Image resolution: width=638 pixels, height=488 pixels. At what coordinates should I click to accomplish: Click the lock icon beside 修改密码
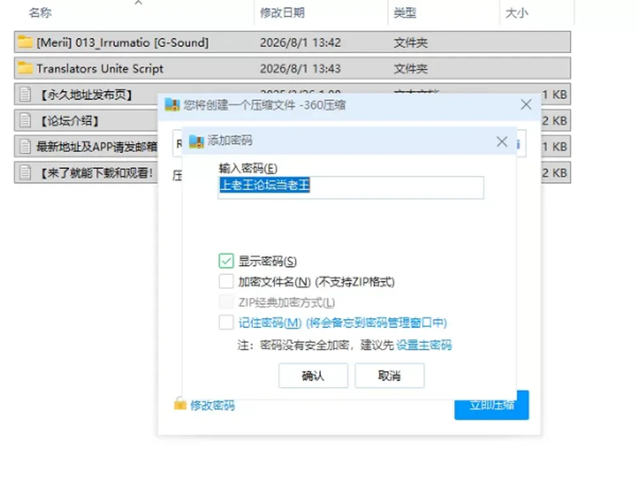[180, 404]
